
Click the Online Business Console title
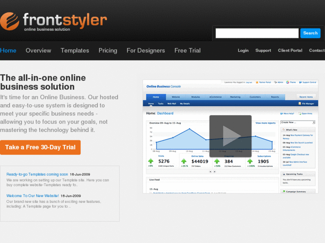point(164,86)
